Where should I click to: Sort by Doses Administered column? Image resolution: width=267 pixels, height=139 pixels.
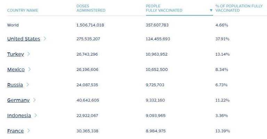(x=91, y=8)
